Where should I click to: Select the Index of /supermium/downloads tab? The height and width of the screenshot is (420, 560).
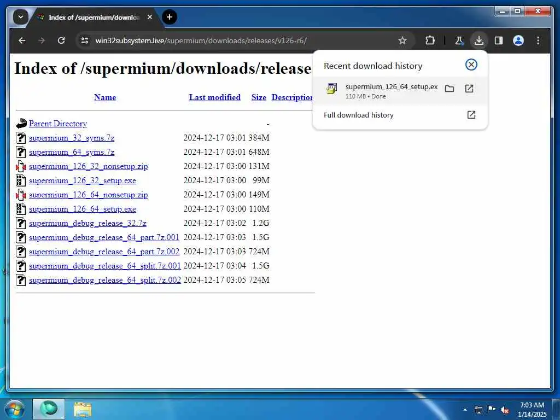point(94,17)
